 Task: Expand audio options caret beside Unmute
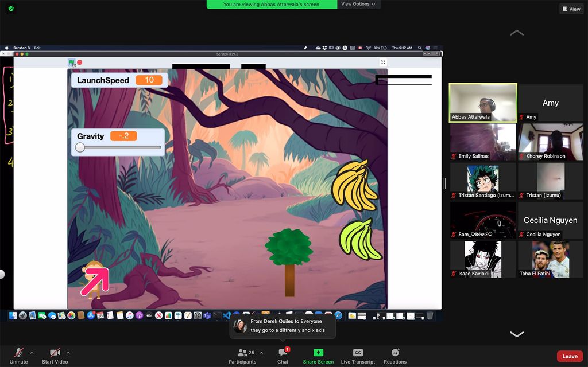click(32, 353)
